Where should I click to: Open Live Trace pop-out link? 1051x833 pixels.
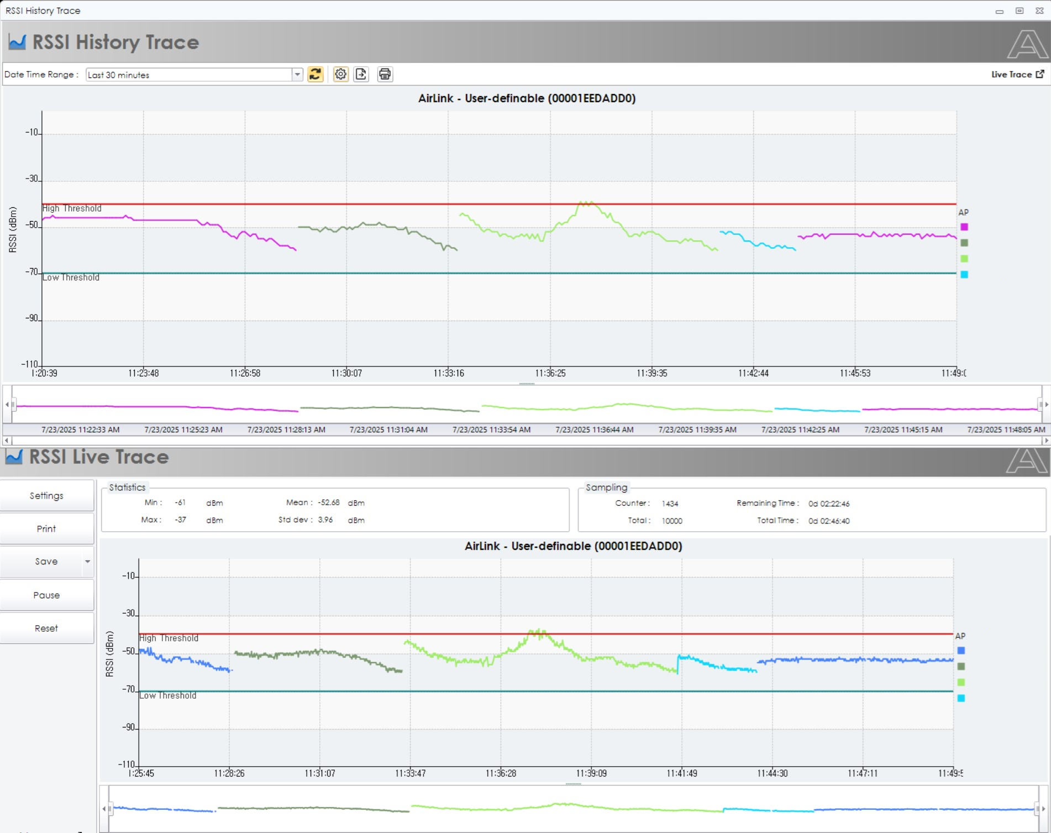[x=1017, y=74]
